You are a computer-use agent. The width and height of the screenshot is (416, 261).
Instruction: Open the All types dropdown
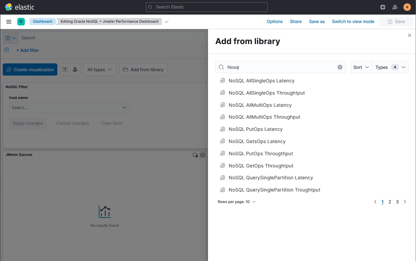click(x=100, y=69)
